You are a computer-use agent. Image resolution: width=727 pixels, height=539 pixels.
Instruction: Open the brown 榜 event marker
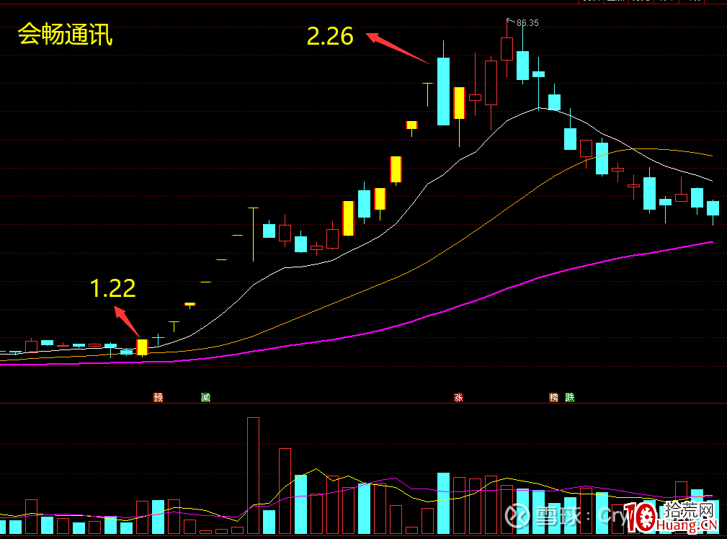point(553,397)
